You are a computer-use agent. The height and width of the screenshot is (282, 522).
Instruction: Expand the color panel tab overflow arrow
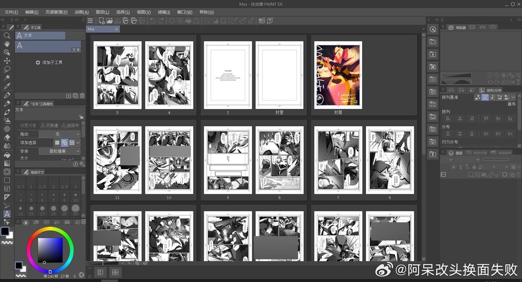[83, 222]
